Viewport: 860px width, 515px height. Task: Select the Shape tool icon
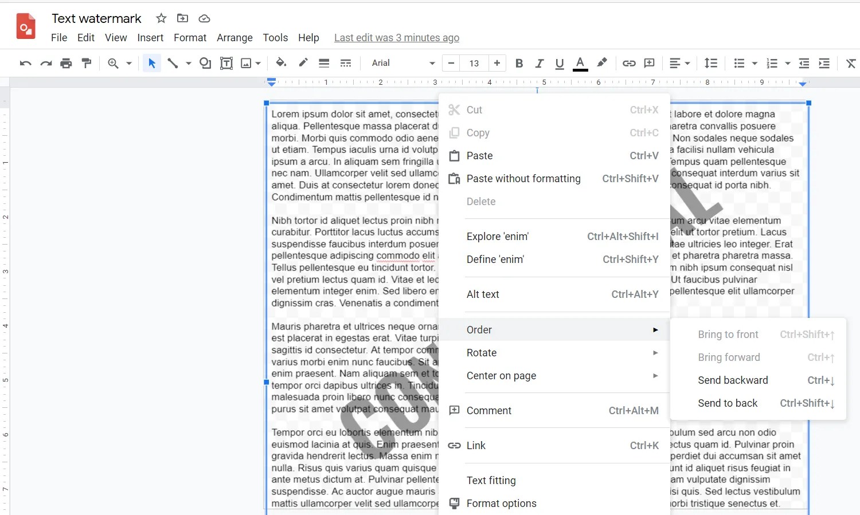point(205,63)
